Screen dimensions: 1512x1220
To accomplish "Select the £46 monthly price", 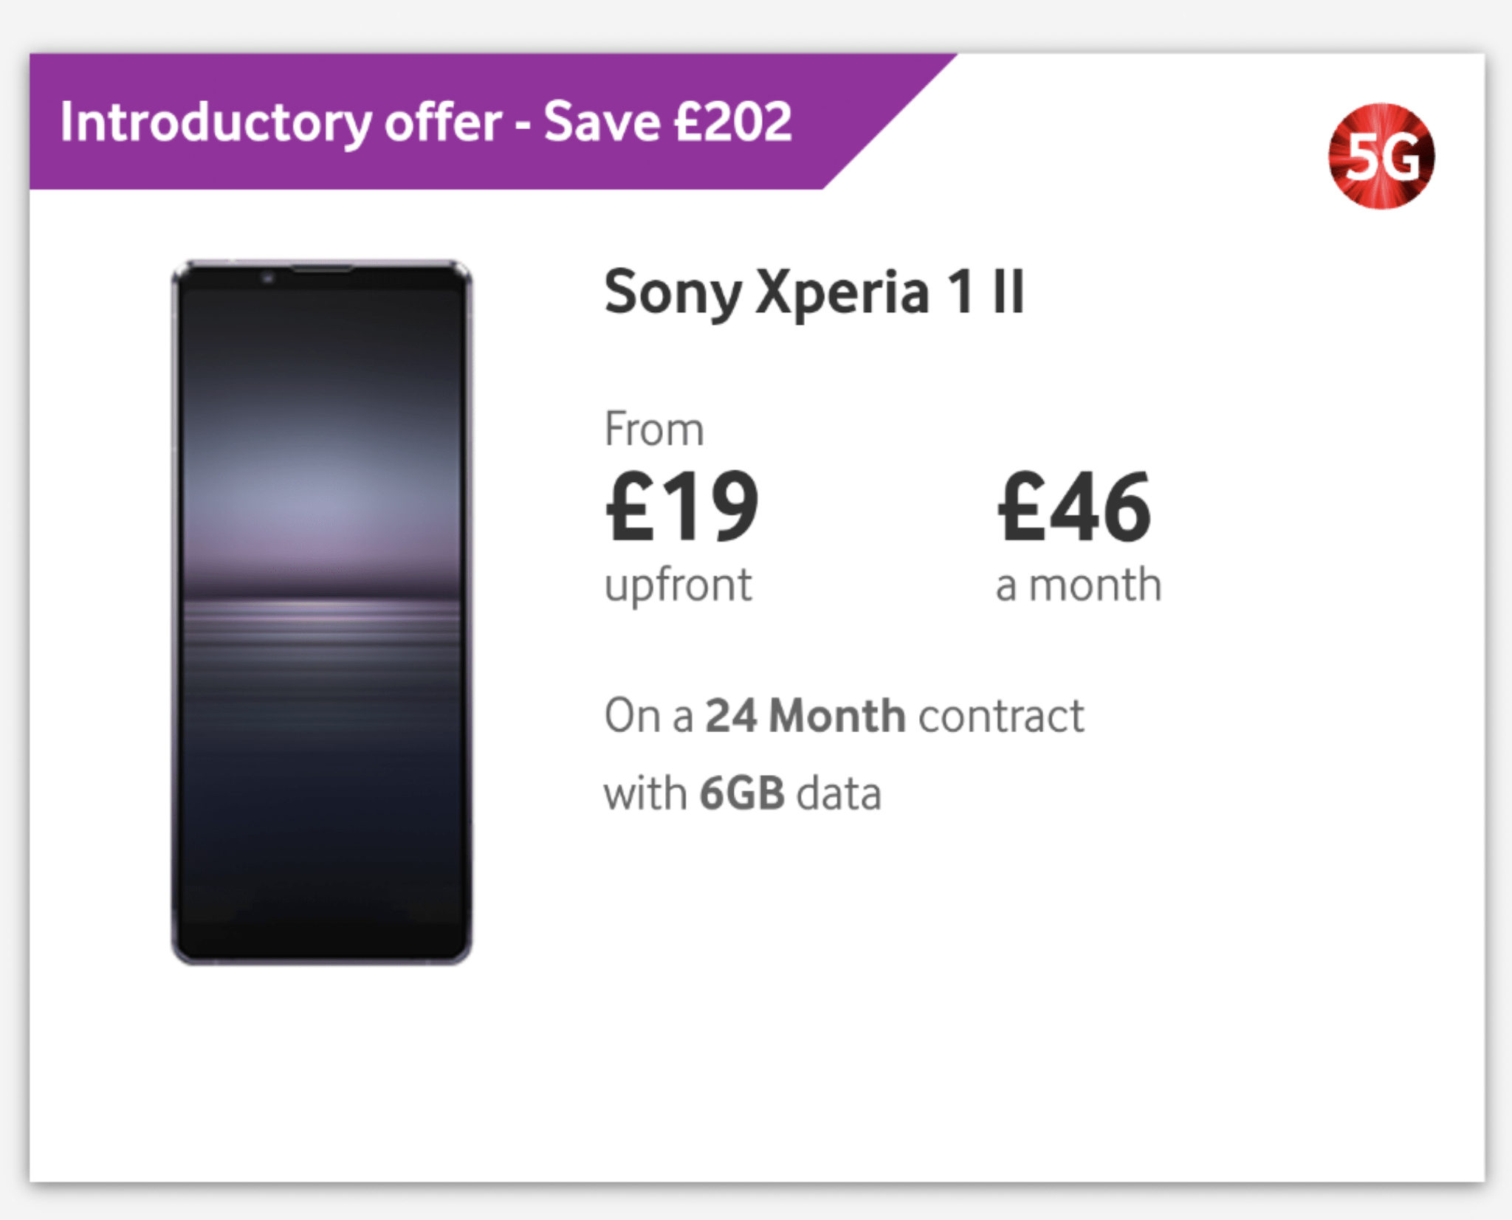I will tap(1073, 506).
